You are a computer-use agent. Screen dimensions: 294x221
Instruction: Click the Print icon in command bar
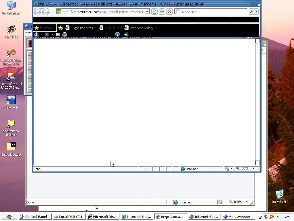[x=65, y=34]
